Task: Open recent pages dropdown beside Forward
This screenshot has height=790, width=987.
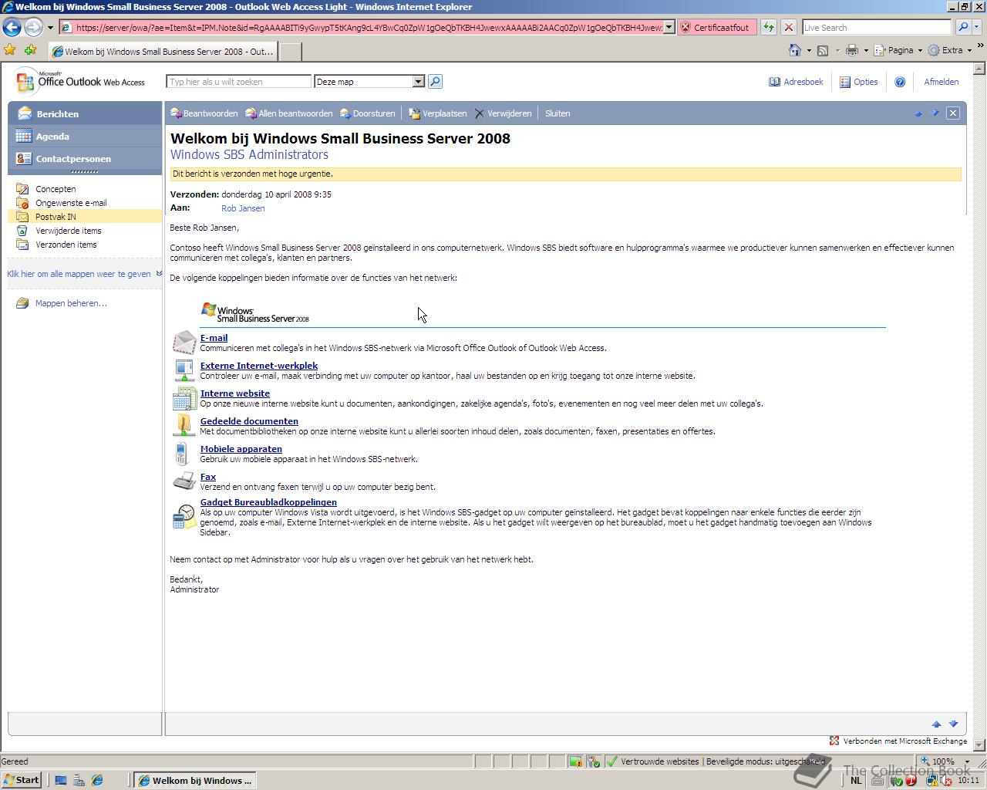Action: coord(50,27)
